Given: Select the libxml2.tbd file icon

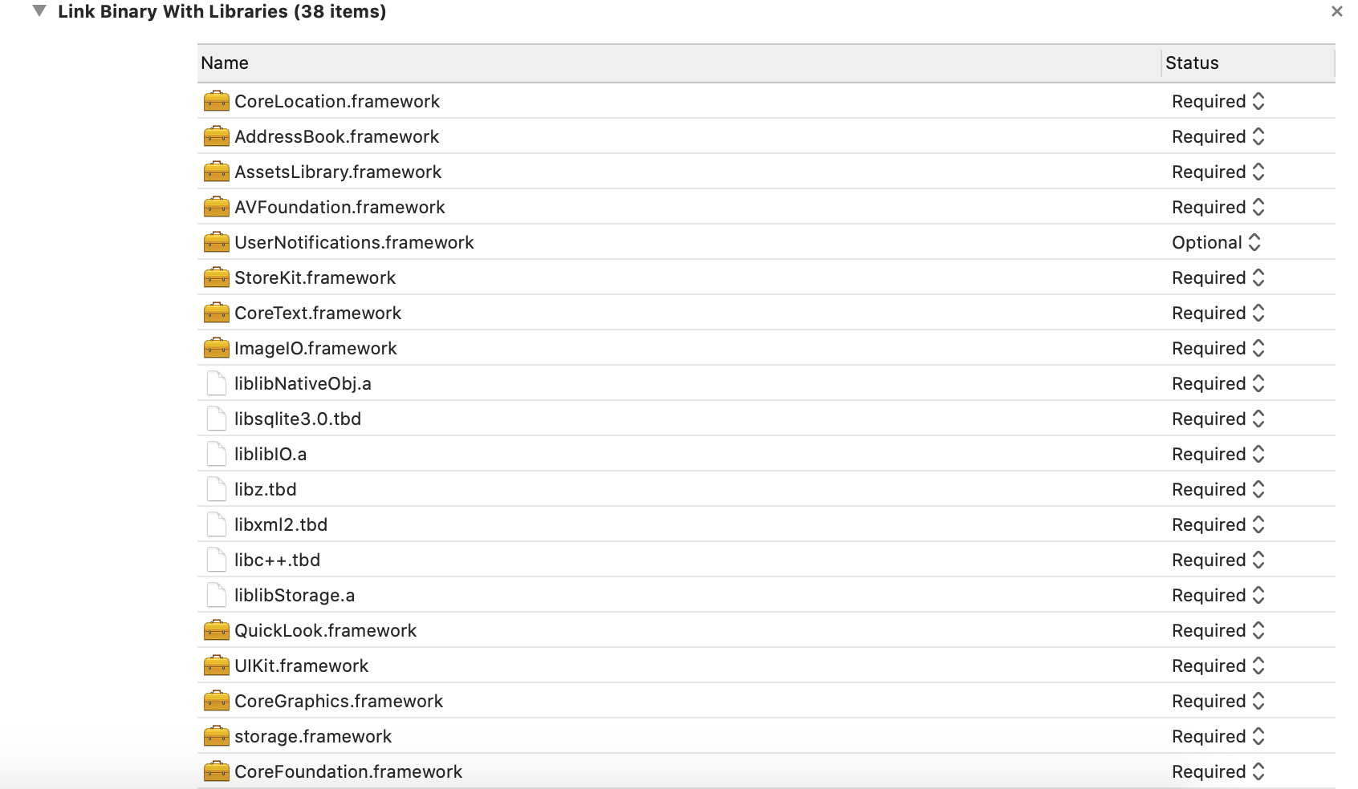Looking at the screenshot, I should pos(216,524).
